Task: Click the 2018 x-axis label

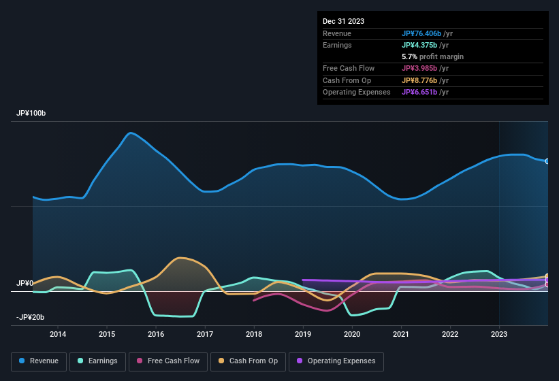Action: pyautogui.click(x=254, y=334)
